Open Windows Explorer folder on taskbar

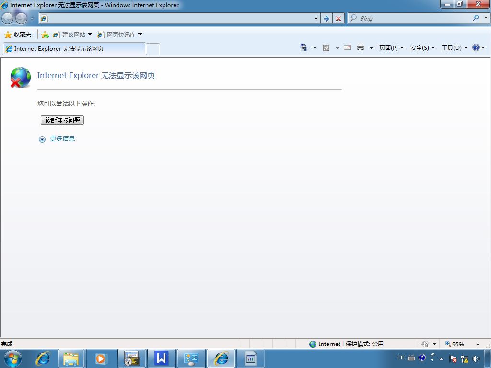(71, 358)
